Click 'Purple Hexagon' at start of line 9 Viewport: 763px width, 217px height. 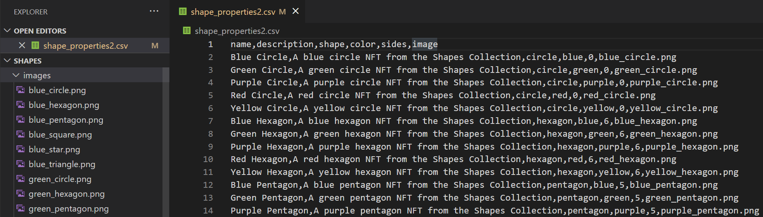(x=267, y=147)
